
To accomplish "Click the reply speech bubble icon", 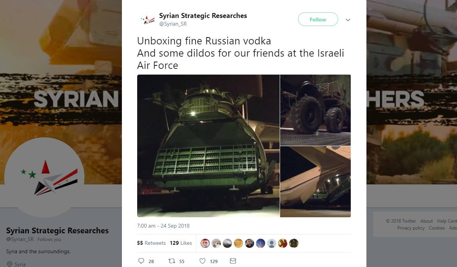I will (x=141, y=261).
